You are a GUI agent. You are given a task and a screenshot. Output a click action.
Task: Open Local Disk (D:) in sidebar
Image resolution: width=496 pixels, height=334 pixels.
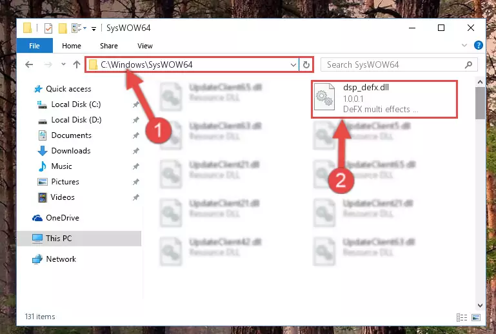click(x=76, y=120)
